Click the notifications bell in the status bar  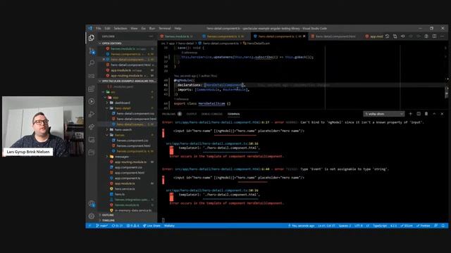click(443, 226)
